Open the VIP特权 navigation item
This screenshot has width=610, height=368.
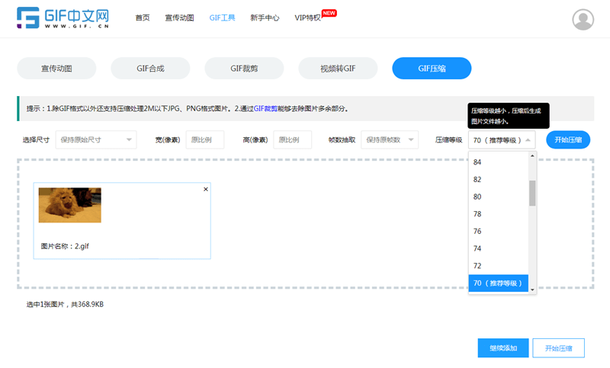pos(308,18)
